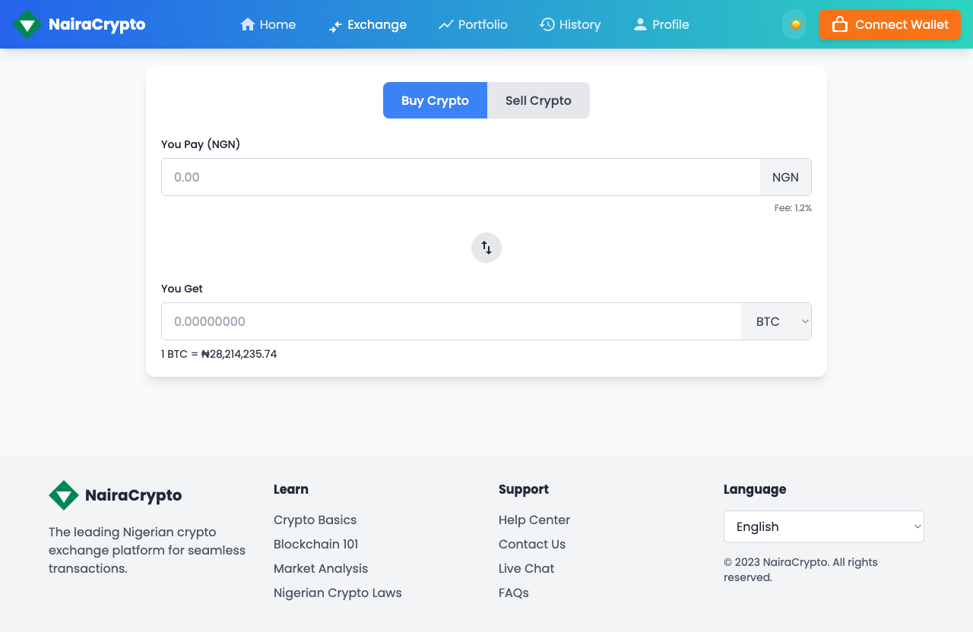Viewport: 973px width, 632px height.
Task: Switch exchange mode to selling
Action: pos(537,100)
